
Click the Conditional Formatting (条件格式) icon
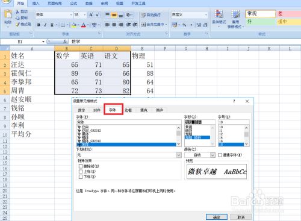click(x=219, y=14)
